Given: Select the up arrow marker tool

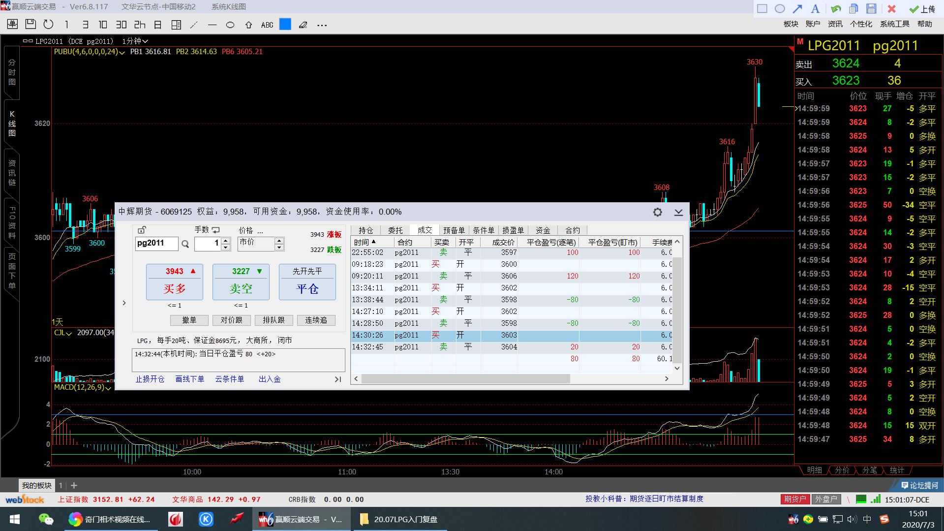Looking at the screenshot, I should point(248,25).
